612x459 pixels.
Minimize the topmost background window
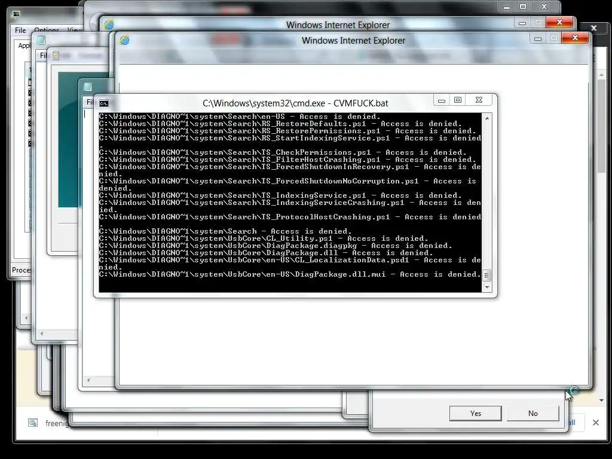pos(507,7)
